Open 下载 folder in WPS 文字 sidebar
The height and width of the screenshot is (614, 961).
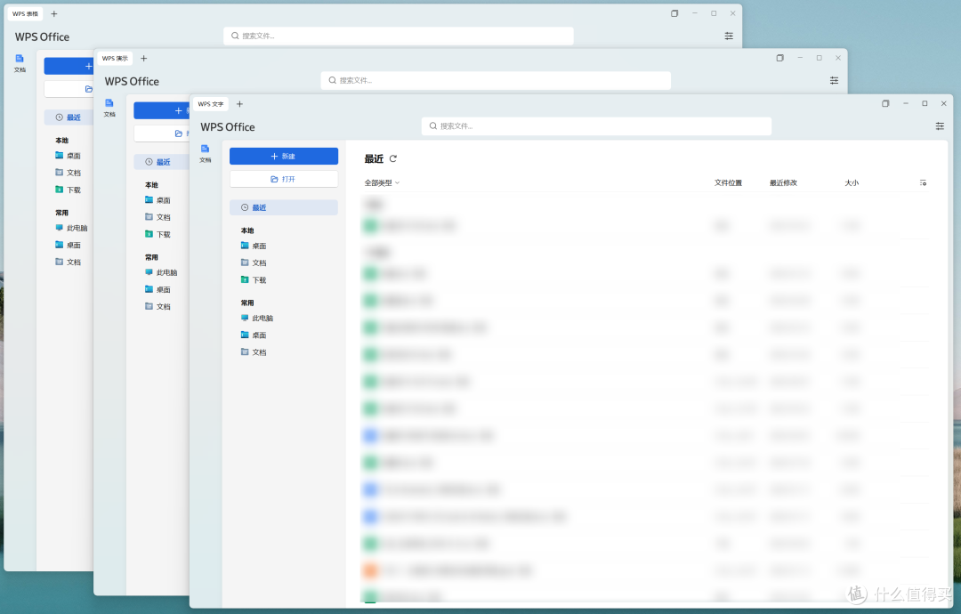[254, 280]
